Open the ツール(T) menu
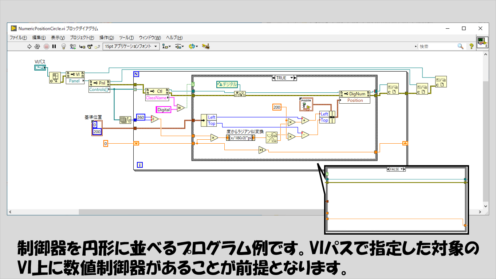This screenshot has width=496, height=279. pyautogui.click(x=126, y=38)
